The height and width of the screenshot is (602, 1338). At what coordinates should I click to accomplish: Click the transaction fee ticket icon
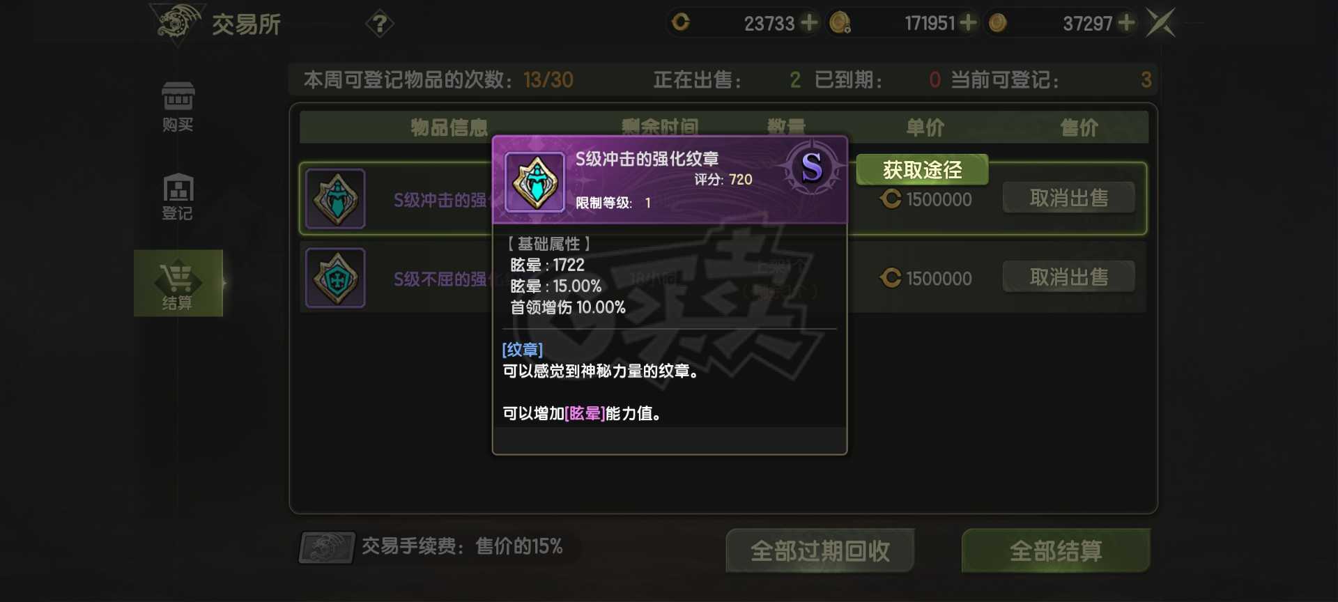click(x=328, y=548)
